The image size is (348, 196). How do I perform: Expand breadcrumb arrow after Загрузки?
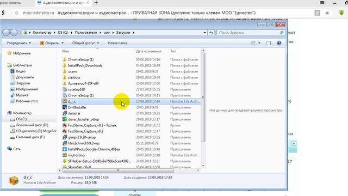pos(133,33)
